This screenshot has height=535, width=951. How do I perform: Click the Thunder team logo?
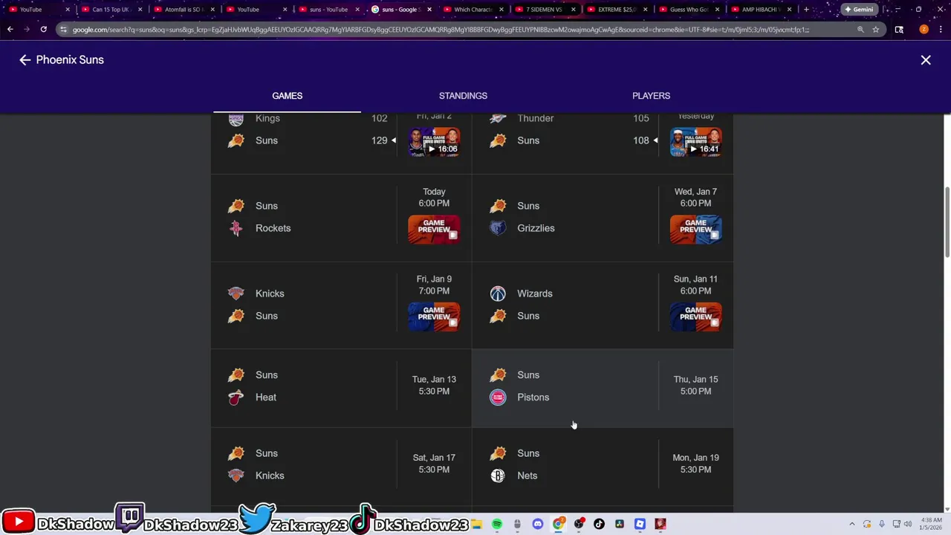498,119
